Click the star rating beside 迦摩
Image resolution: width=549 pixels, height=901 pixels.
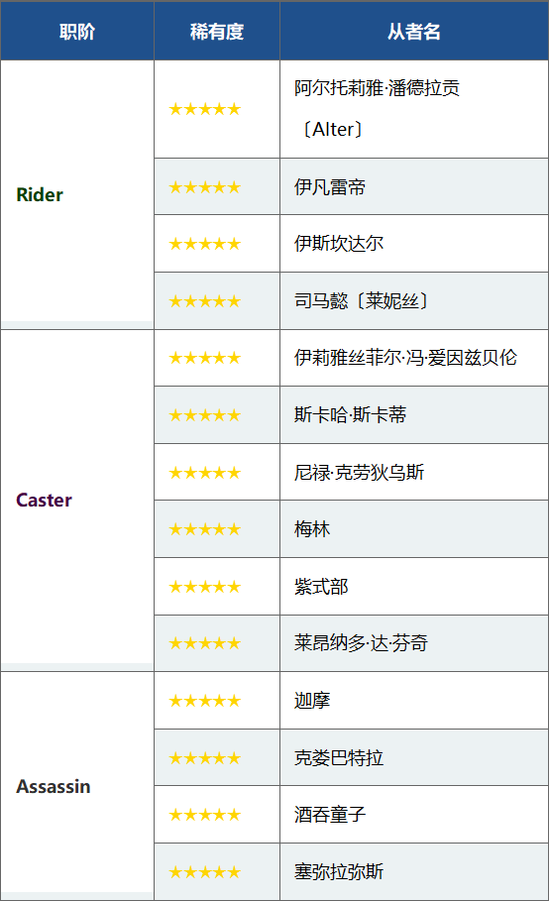click(204, 701)
